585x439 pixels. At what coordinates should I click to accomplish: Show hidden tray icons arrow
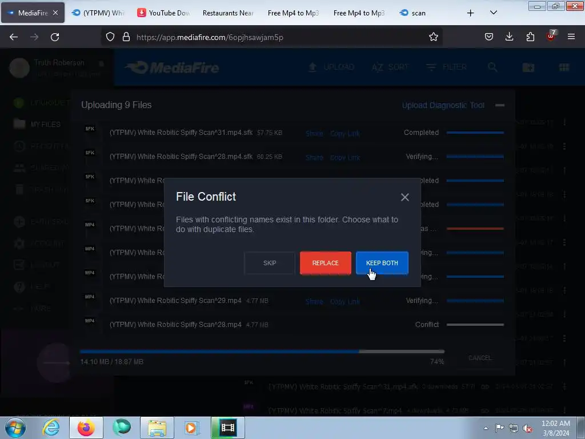(x=486, y=428)
